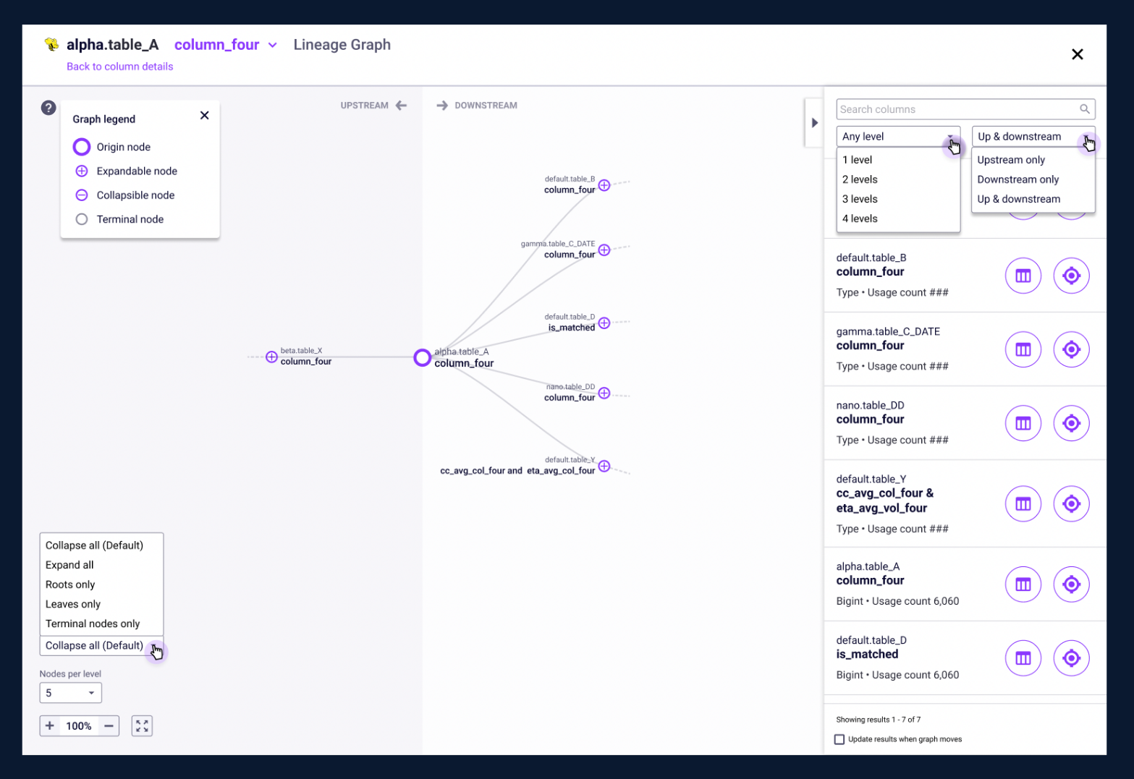
Task: Click the alpha.table_A logo icon
Action: pyautogui.click(x=51, y=44)
